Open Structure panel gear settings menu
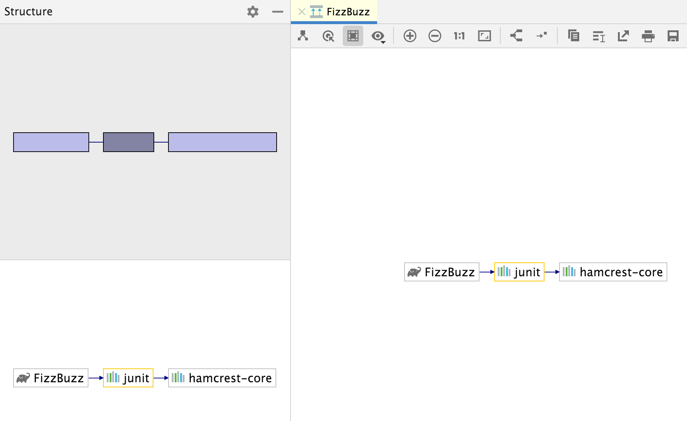This screenshot has height=421, width=687. [253, 12]
